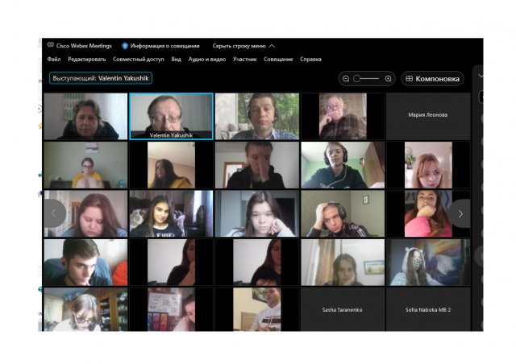The image size is (516, 364).
Task: Select video tile of participant wearing patterned face mask
Action: [x=428, y=262]
